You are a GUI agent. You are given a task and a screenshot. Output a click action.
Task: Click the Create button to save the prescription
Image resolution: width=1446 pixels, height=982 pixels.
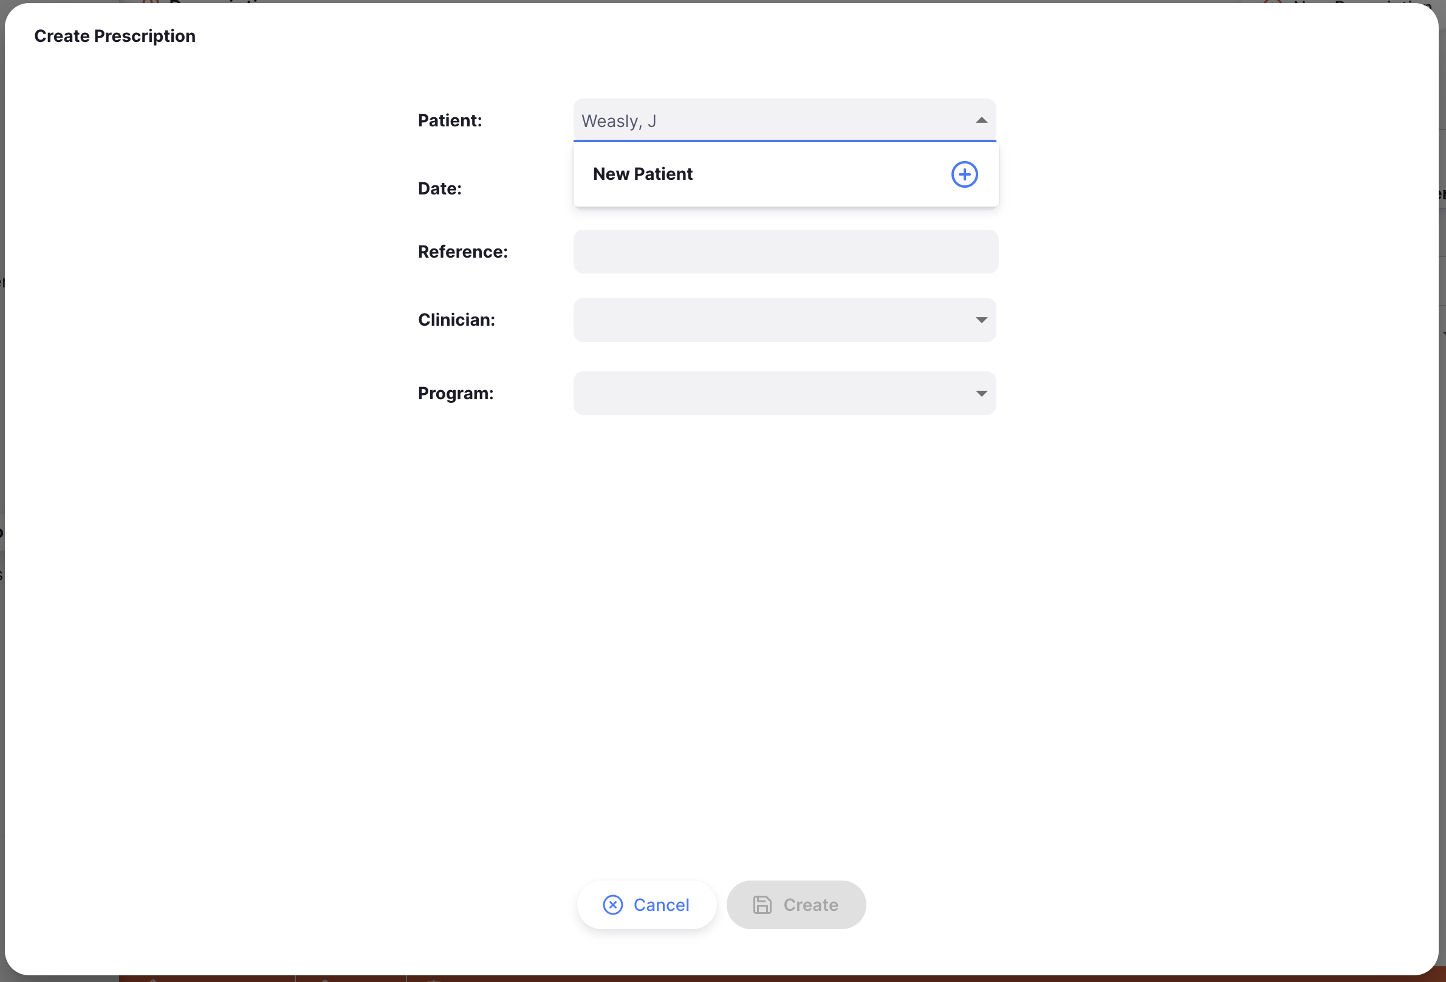pos(797,905)
